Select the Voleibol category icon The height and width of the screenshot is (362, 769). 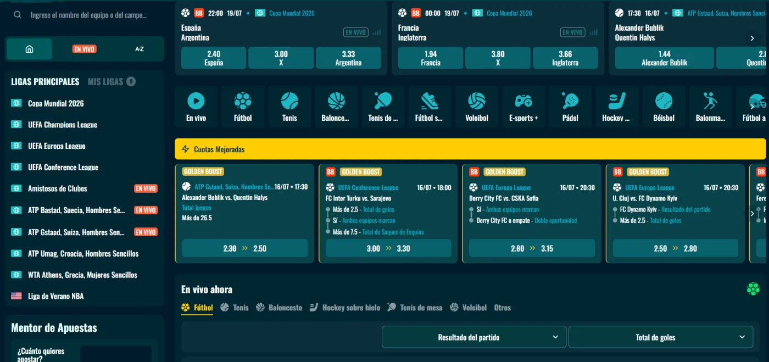coord(477,107)
